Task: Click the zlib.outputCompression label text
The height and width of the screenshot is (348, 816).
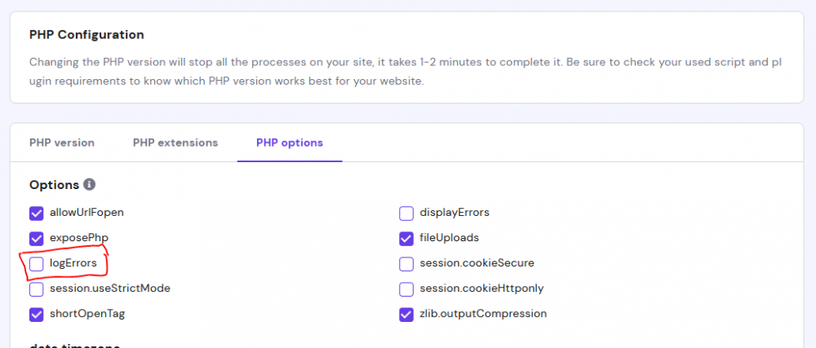Action: 483,314
